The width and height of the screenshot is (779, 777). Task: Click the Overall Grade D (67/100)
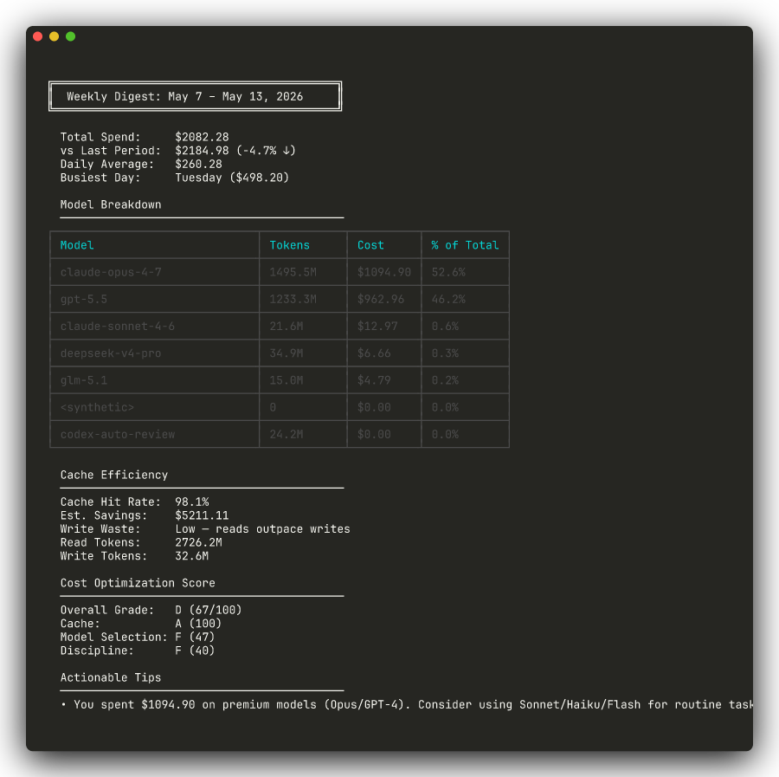tap(208, 610)
